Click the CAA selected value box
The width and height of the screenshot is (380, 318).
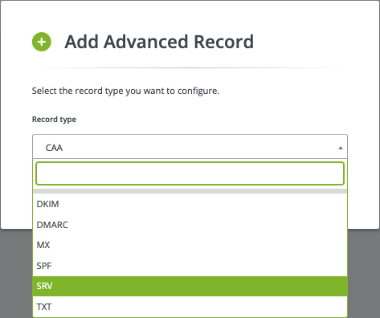pyautogui.click(x=190, y=147)
